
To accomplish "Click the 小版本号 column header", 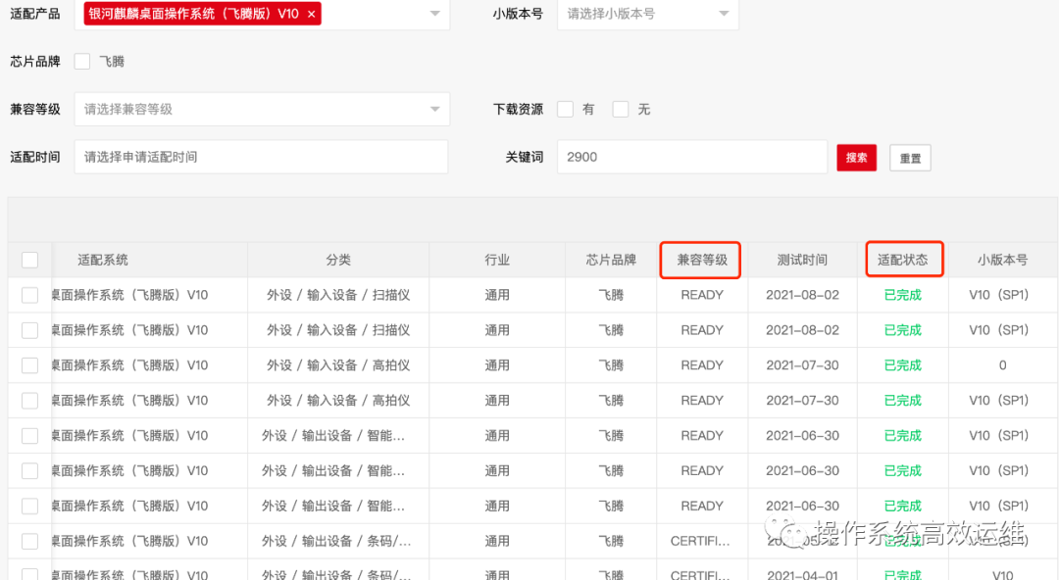I will 1002,260.
